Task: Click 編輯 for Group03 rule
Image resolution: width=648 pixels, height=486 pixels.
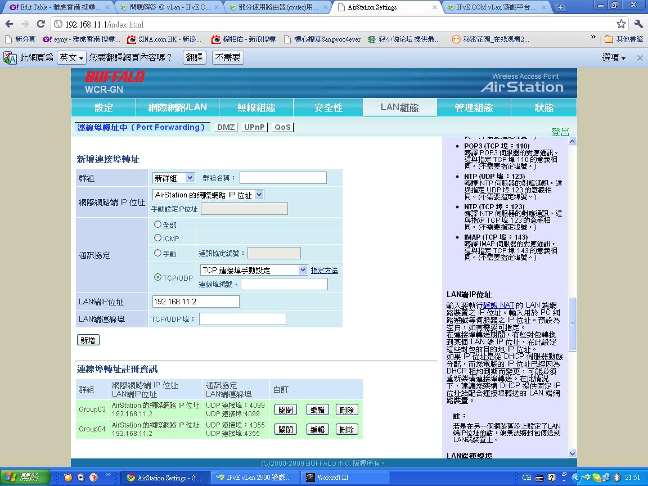Action: pos(317,409)
